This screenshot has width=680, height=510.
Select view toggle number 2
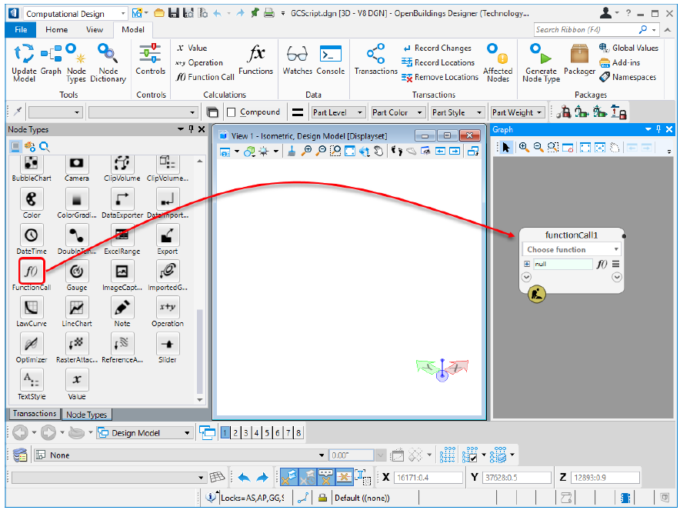click(235, 432)
